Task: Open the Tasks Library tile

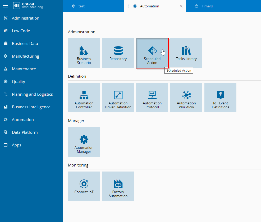Action: click(x=186, y=53)
